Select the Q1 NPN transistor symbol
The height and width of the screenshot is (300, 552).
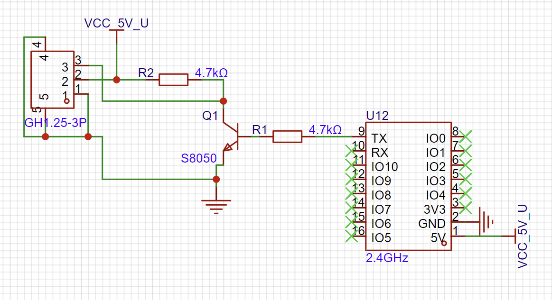231,136
